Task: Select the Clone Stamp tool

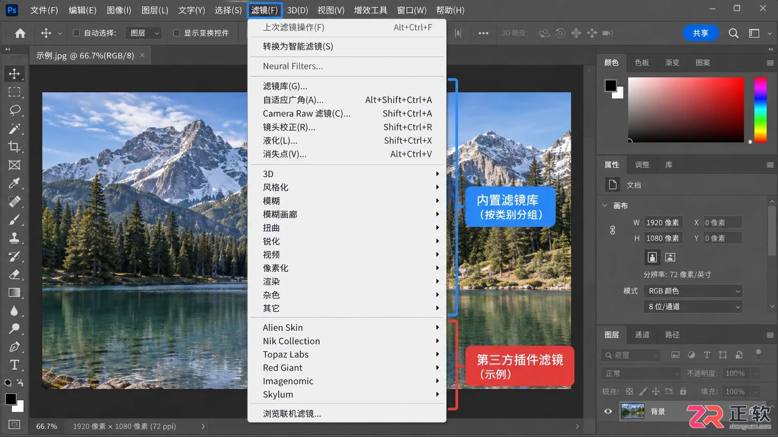Action: click(x=14, y=238)
